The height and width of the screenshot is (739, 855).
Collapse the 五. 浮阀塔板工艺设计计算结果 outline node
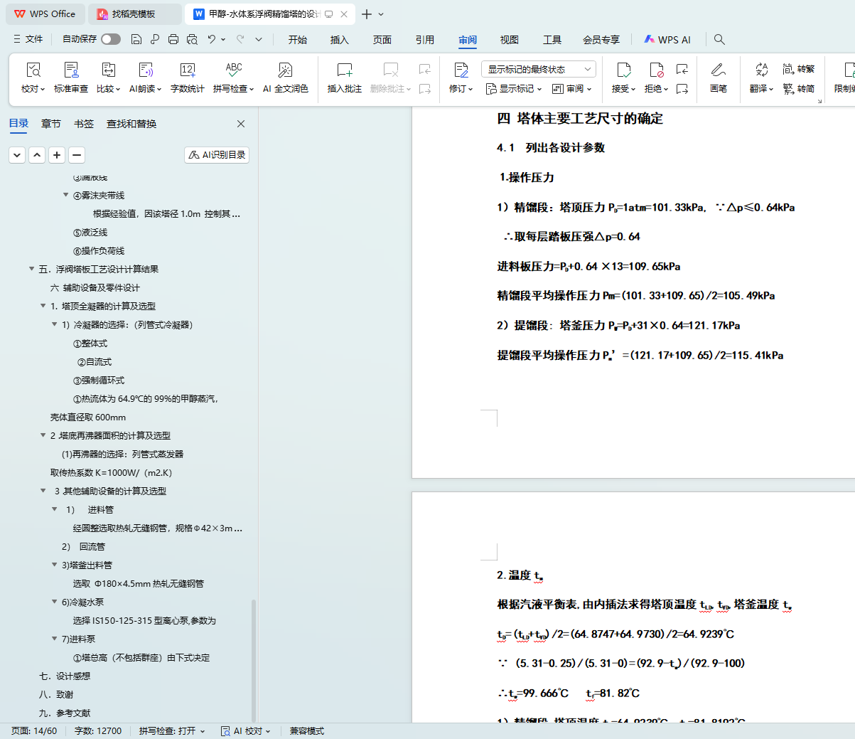[x=32, y=269]
